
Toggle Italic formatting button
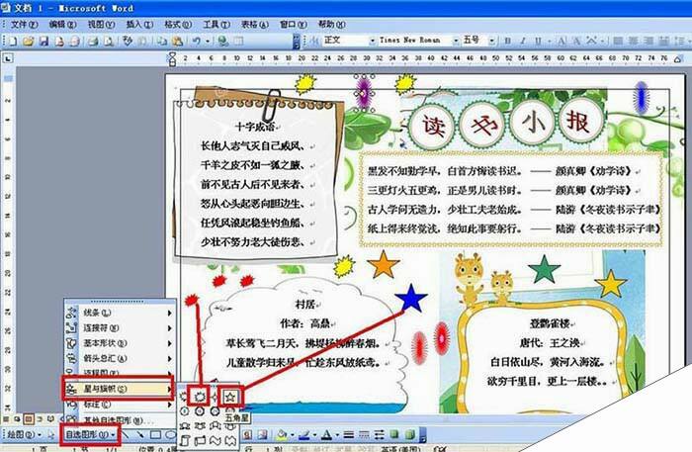[523, 41]
